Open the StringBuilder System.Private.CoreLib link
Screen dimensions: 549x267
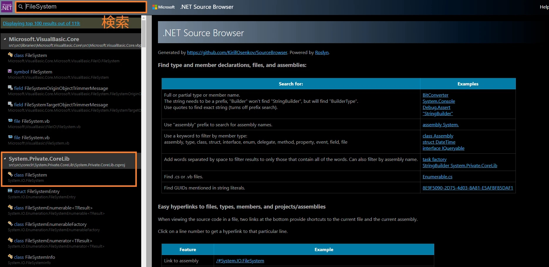[x=460, y=165]
